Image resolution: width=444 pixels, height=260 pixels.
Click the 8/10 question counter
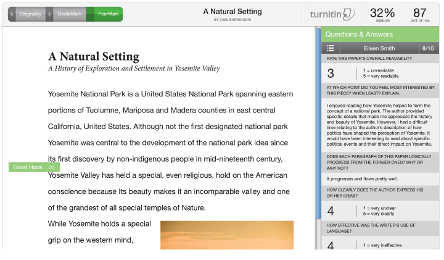[428, 48]
